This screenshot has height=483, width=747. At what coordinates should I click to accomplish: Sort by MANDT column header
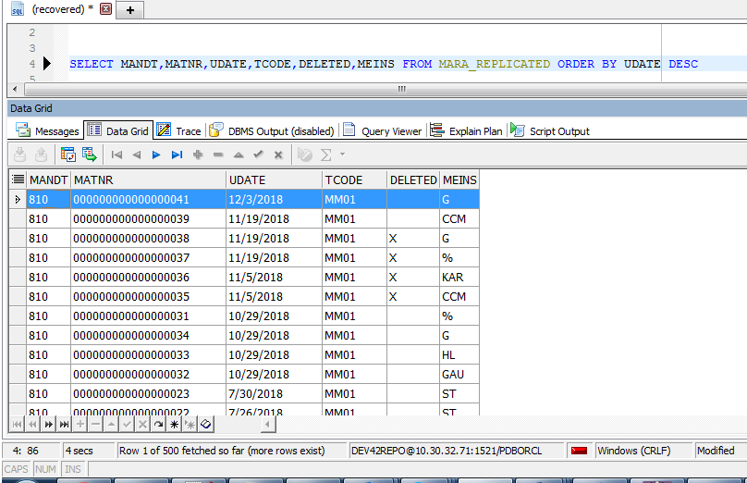point(49,180)
